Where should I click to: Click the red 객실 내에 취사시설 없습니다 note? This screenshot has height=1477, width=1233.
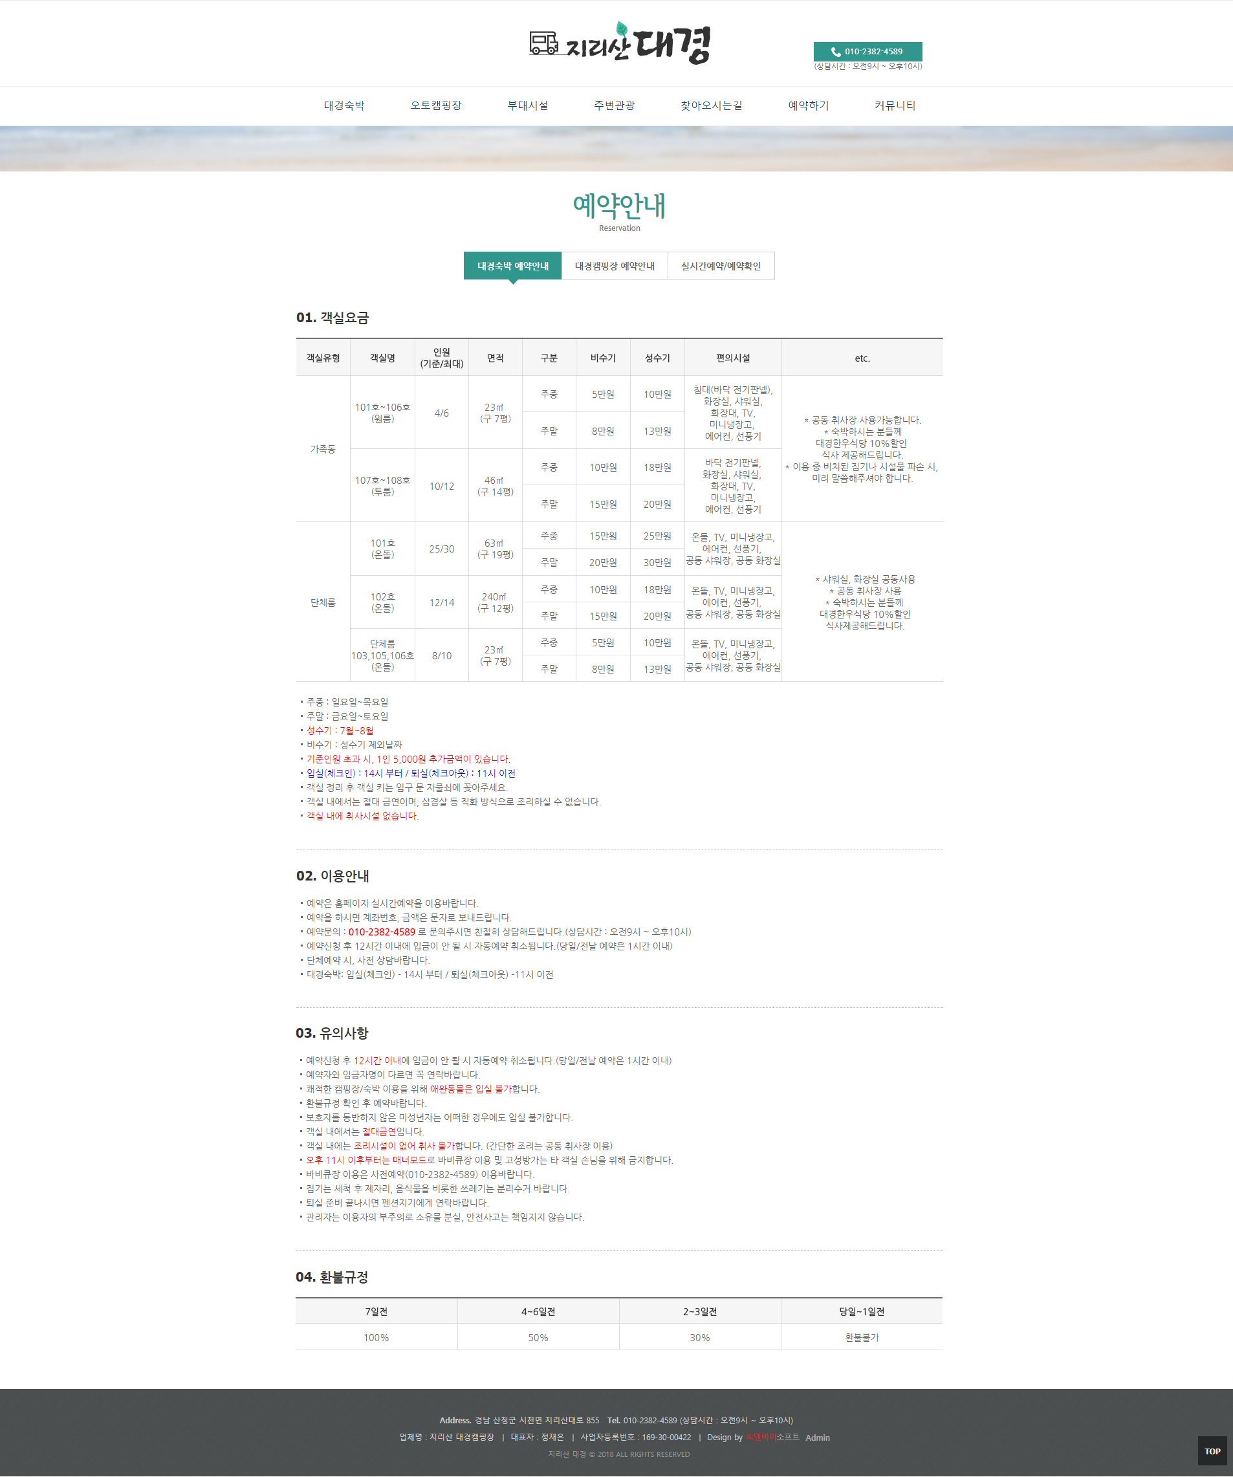(362, 816)
